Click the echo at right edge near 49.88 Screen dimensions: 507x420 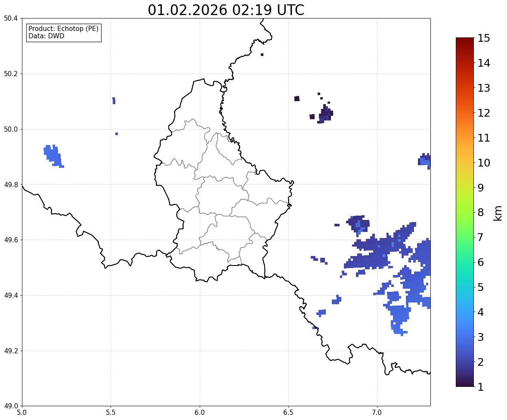(x=424, y=161)
